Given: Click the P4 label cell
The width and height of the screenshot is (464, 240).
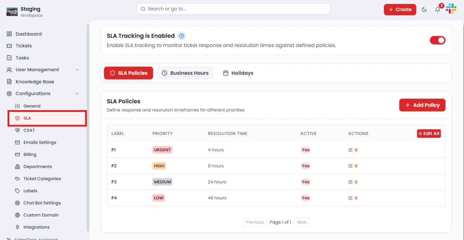Looking at the screenshot, I should pyautogui.click(x=114, y=198).
